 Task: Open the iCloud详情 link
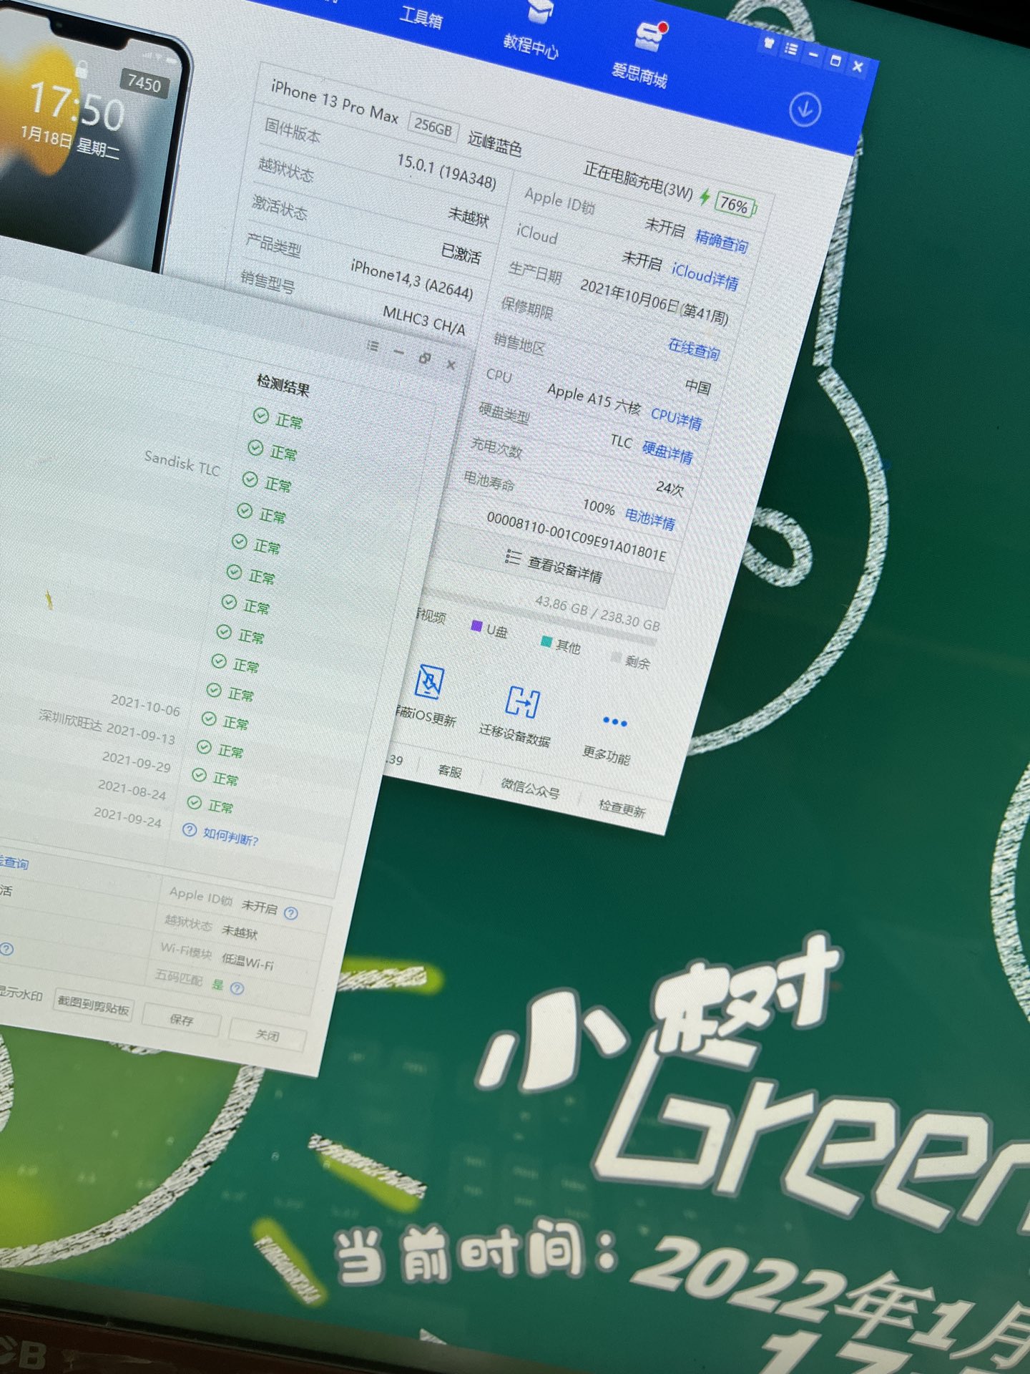705,275
